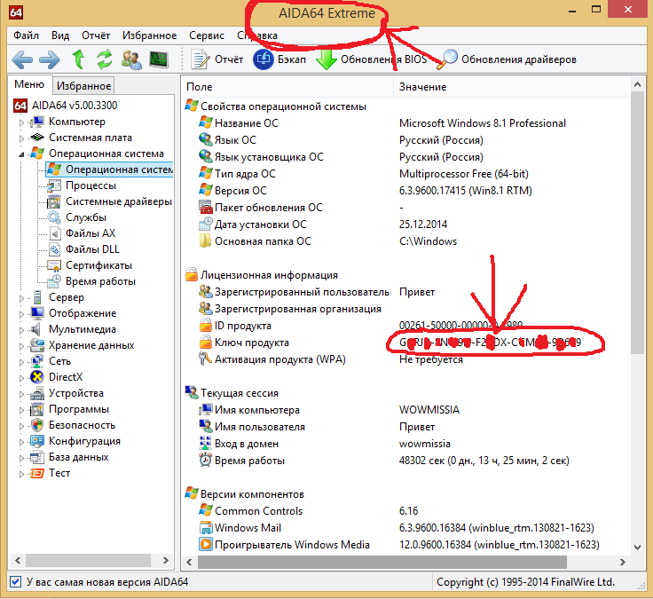
Task: Sort by the Поле column header
Action: [287, 87]
